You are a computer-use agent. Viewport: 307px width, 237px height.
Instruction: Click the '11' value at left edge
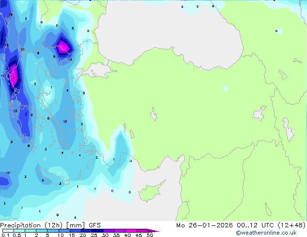coord(2,76)
